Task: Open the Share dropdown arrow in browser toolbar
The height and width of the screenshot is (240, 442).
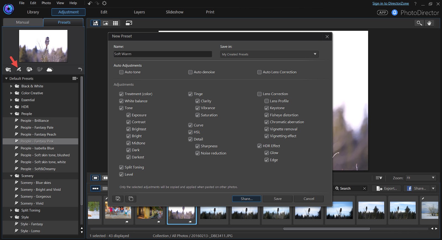Action: (x=433, y=188)
